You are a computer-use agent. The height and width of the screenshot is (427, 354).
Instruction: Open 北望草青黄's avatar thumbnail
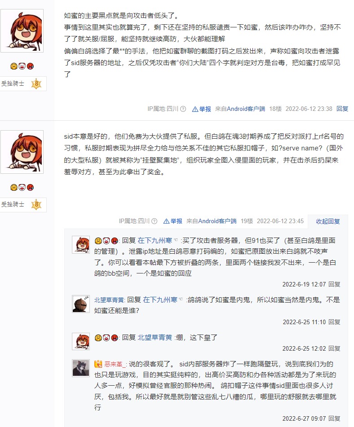(81, 304)
